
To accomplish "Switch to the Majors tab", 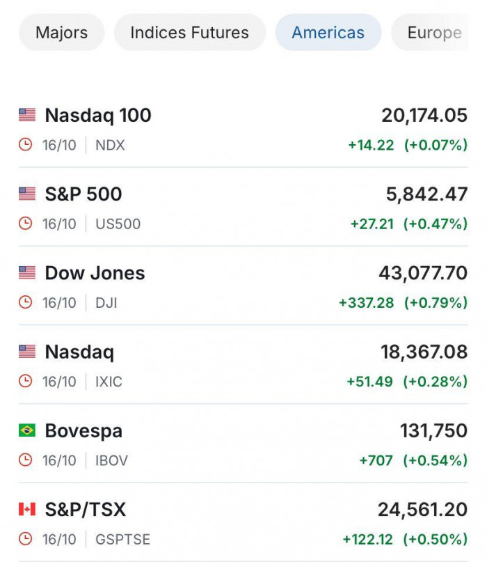I will [x=62, y=33].
